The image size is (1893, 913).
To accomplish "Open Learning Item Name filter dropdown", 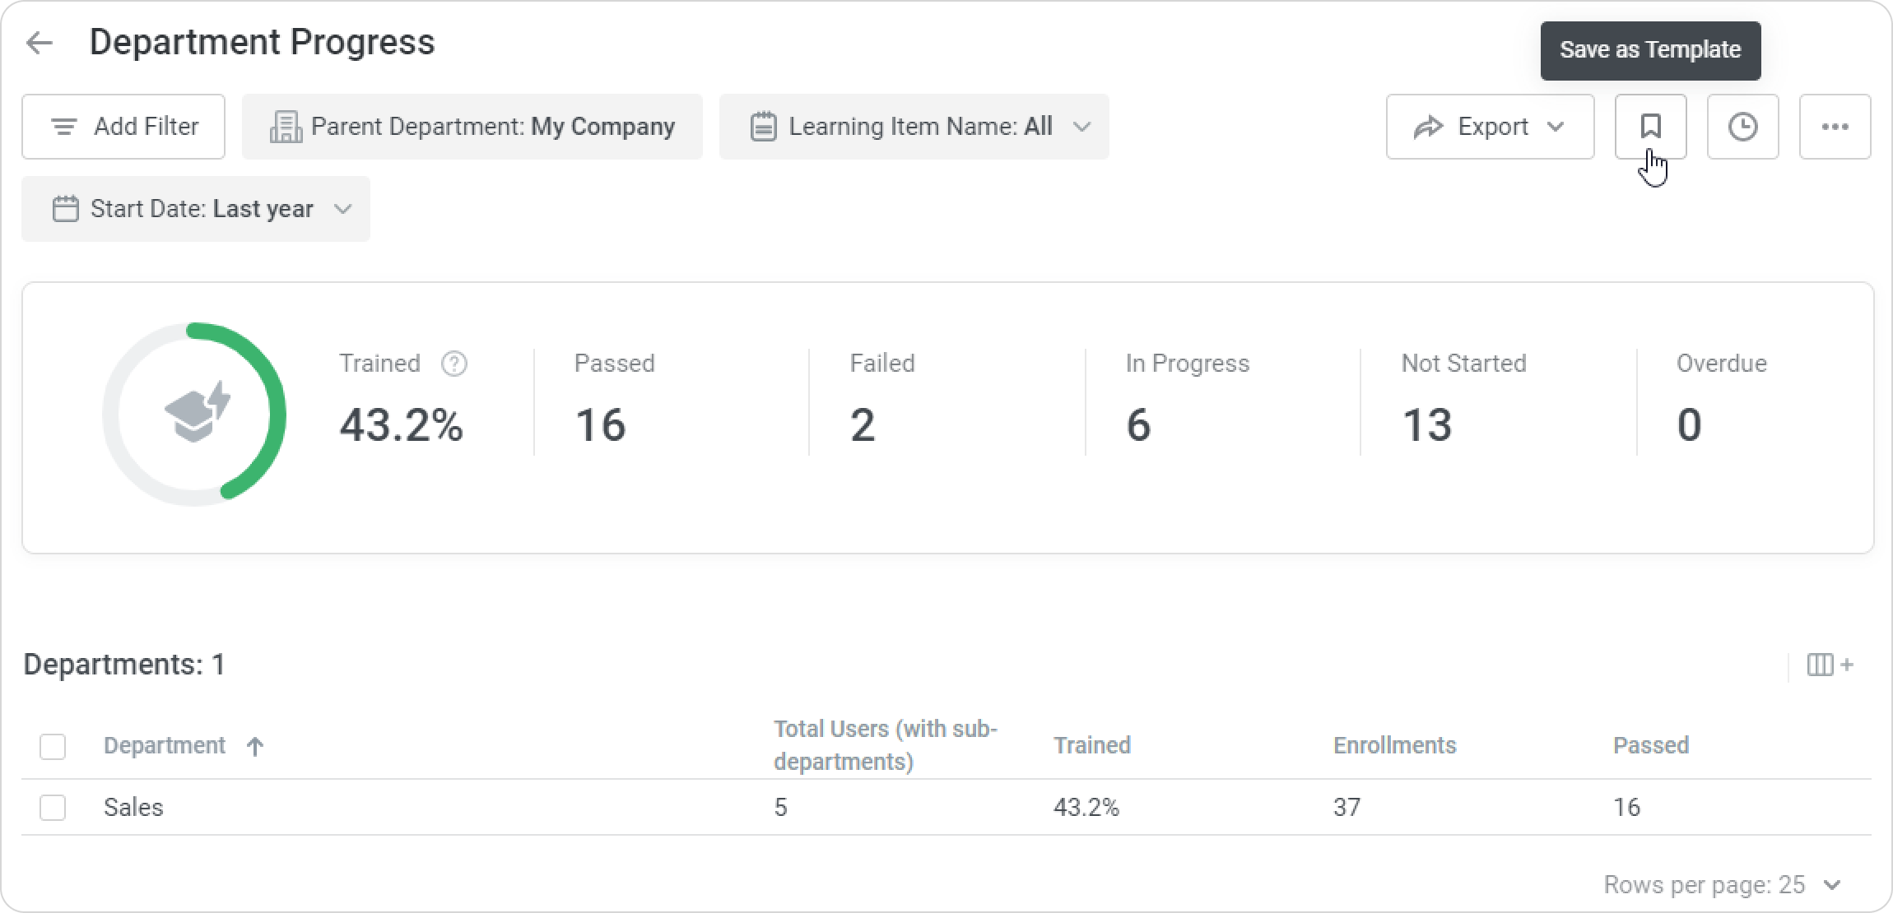I will (x=914, y=127).
